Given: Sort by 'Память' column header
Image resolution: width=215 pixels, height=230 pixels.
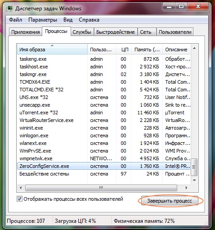Looking at the screenshot, I should [x=147, y=49].
